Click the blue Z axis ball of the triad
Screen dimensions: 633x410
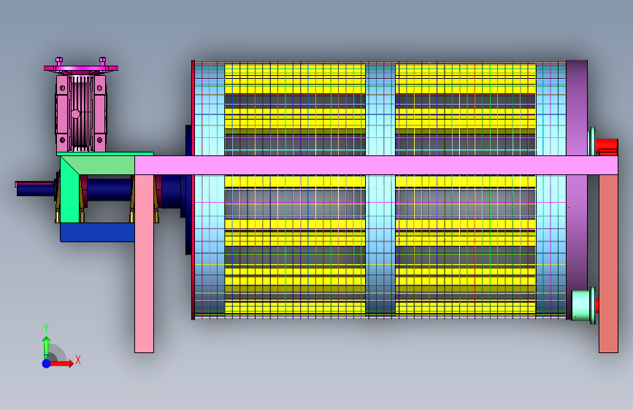click(47, 363)
